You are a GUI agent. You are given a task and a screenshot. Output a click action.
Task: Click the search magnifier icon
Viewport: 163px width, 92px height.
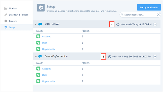point(122,15)
